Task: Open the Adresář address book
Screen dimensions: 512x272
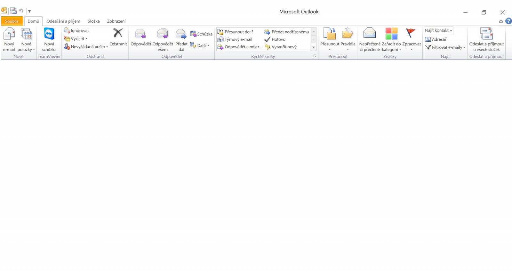Action: [x=436, y=39]
